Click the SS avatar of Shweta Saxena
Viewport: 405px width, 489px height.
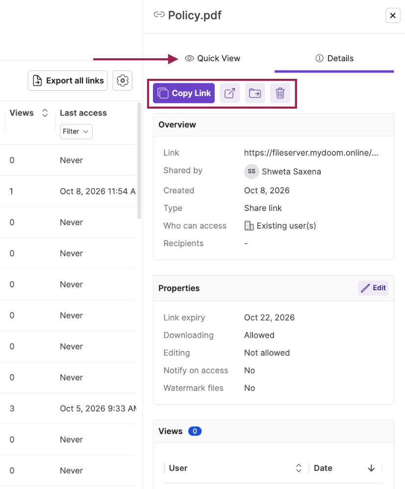click(x=252, y=171)
